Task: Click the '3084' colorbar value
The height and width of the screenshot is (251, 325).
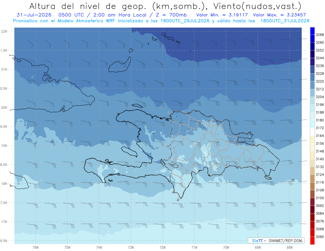Action: click(320, 213)
